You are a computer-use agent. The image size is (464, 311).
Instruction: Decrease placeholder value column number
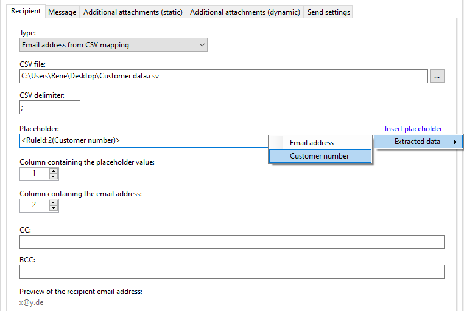[x=53, y=176]
